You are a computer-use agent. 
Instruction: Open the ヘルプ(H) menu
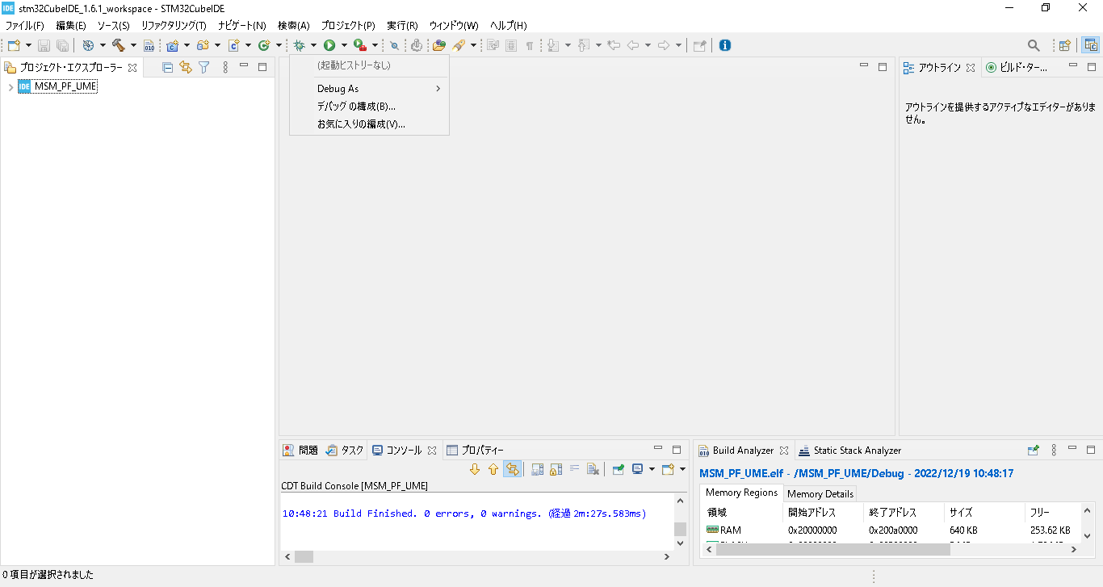pos(508,25)
